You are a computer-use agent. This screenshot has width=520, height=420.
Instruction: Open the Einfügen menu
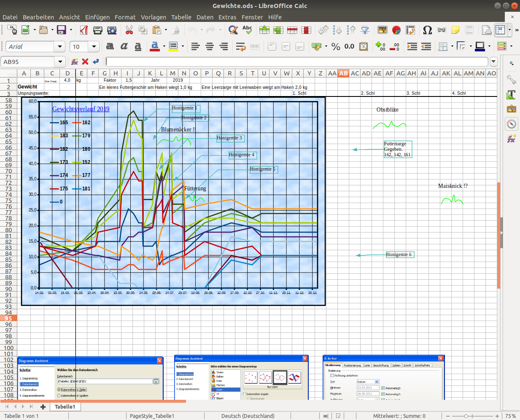[x=97, y=17]
